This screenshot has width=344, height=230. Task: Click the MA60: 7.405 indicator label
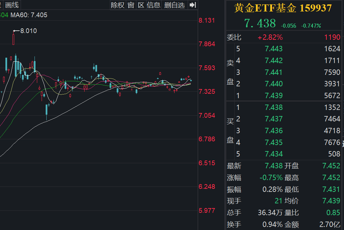(x=29, y=15)
